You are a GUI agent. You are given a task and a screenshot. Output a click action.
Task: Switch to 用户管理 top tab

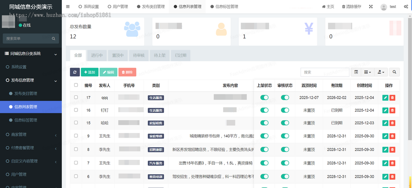(x=118, y=7)
